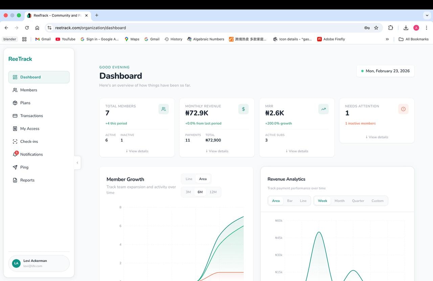
Task: Open Transactions from the sidebar
Action: tap(31, 116)
